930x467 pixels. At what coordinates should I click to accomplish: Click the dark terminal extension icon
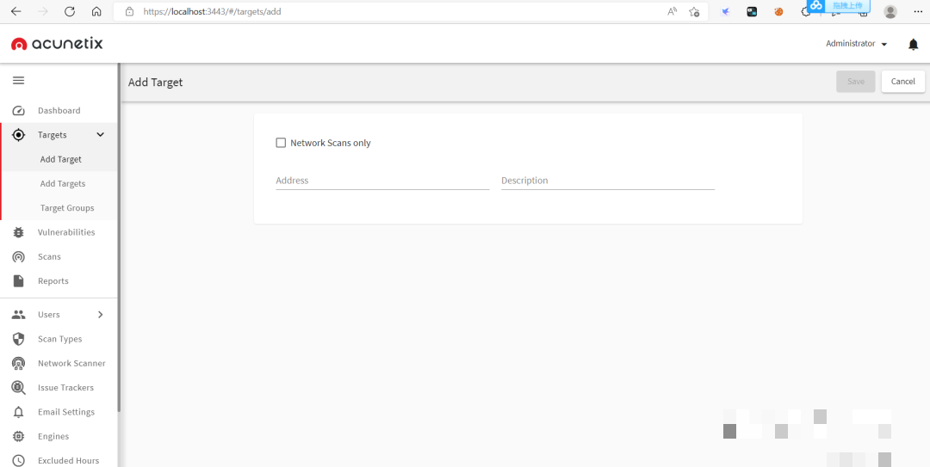752,11
